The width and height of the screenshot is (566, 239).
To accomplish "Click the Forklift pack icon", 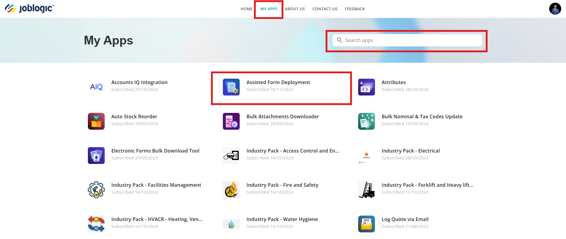I will [366, 190].
